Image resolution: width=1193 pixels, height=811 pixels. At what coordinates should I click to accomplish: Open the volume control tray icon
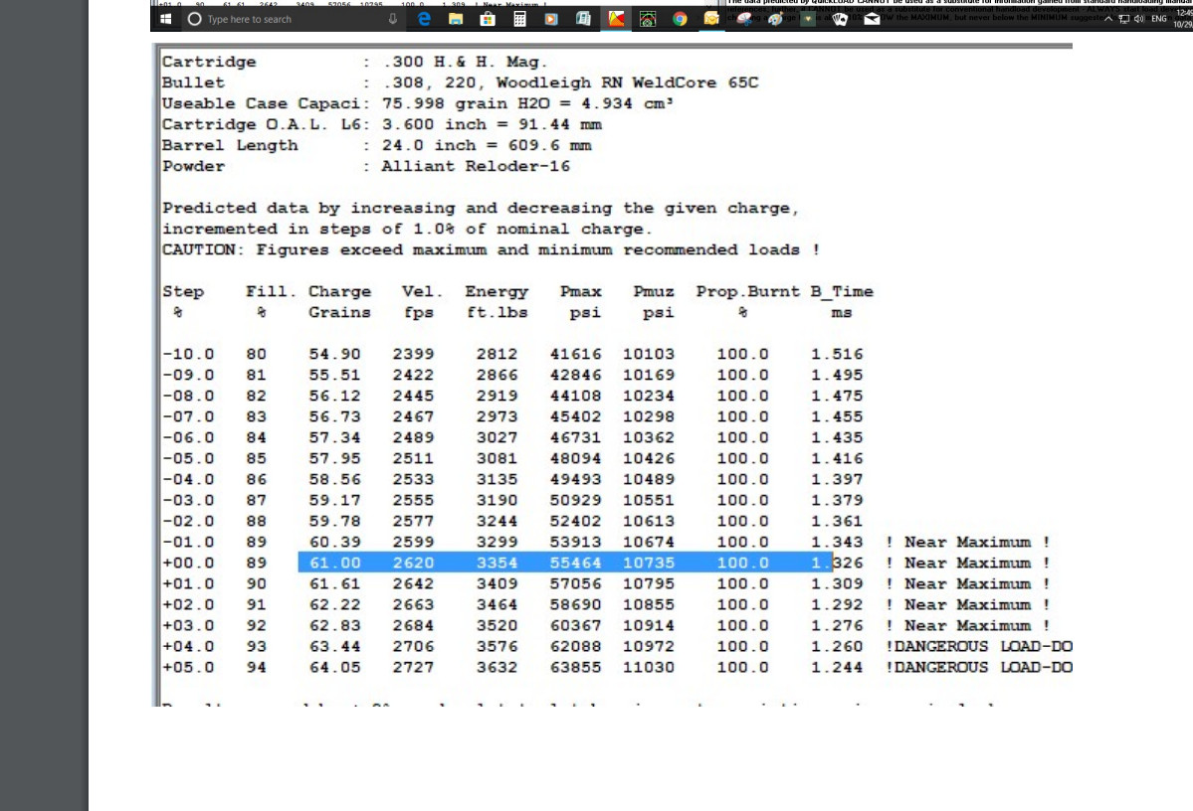(1139, 19)
